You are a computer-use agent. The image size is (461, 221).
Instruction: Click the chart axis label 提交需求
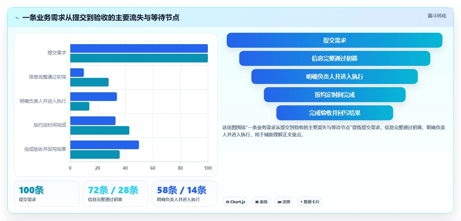57,53
